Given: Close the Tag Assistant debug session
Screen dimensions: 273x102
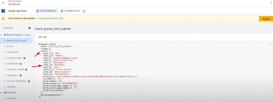Looking at the screenshot, I should (x=3, y=3).
